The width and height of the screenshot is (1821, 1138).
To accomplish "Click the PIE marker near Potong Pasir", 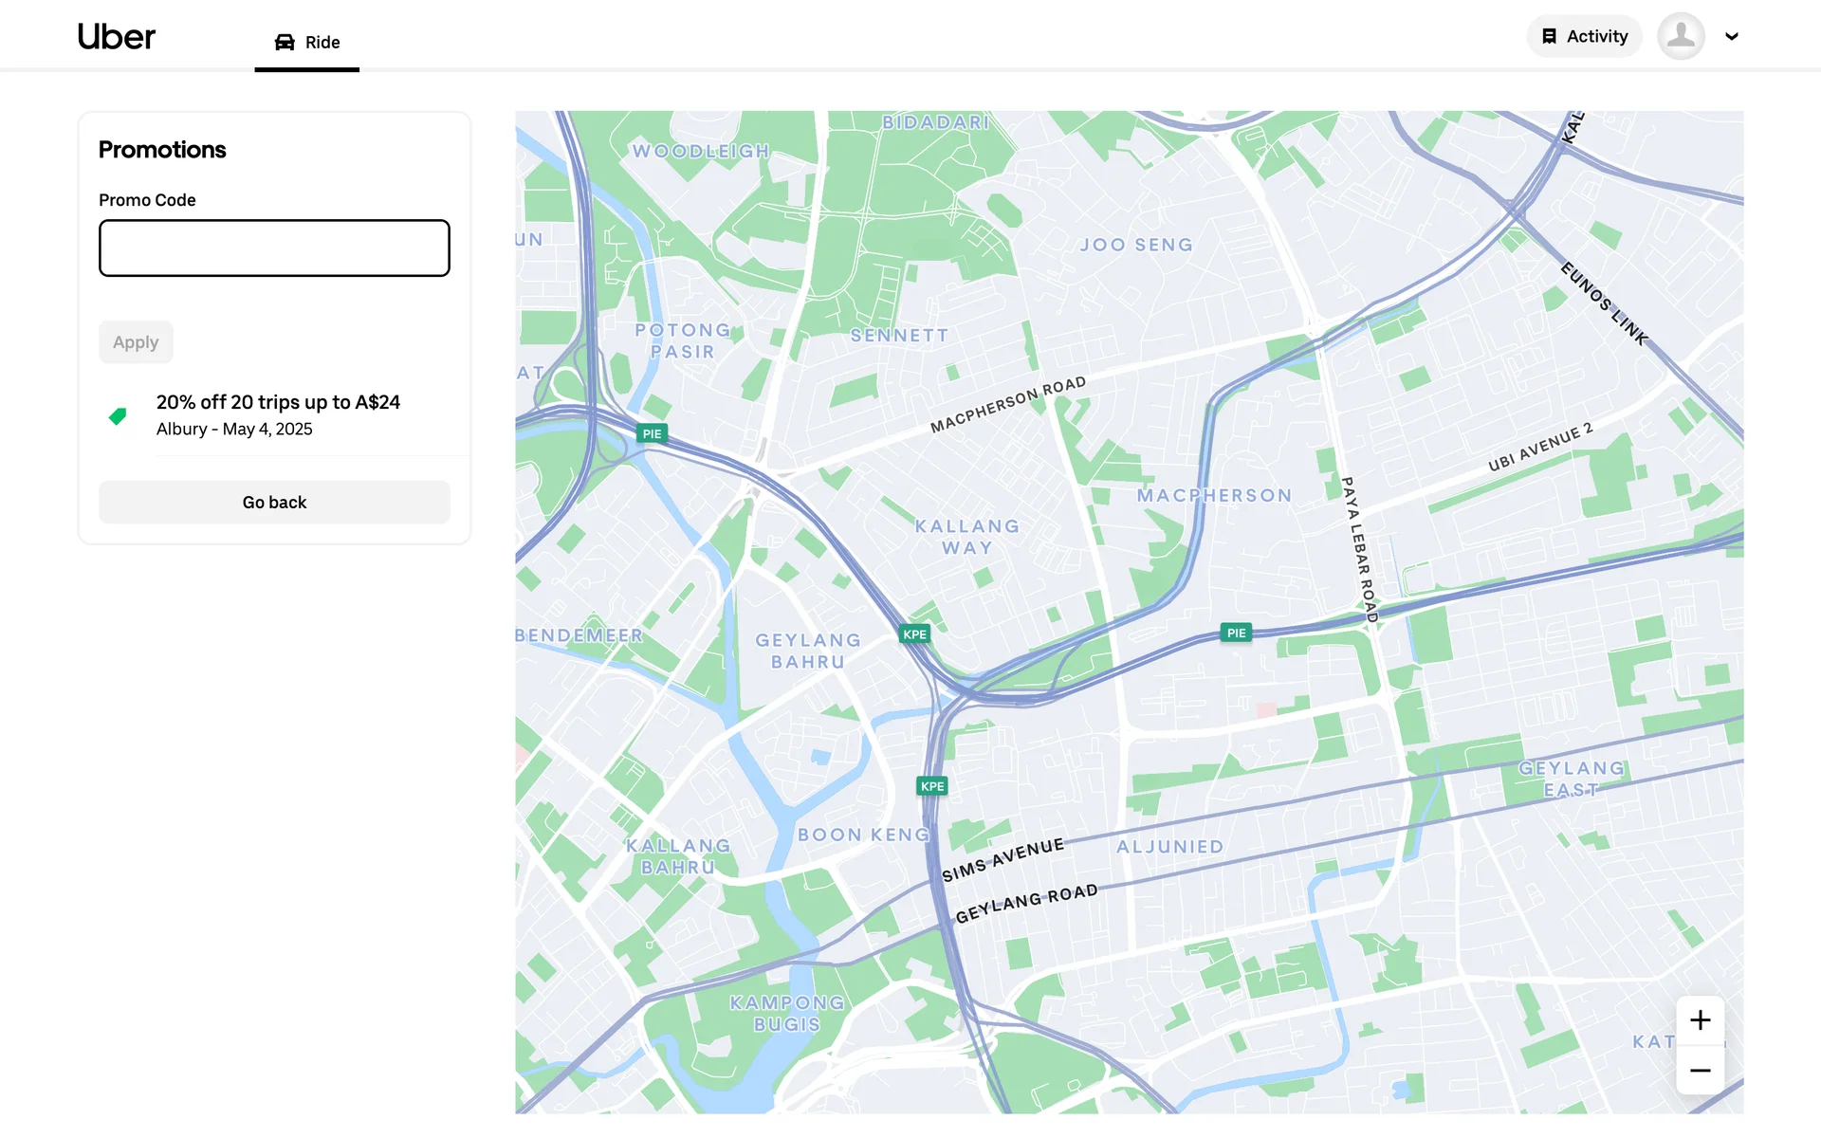I will click(x=652, y=433).
